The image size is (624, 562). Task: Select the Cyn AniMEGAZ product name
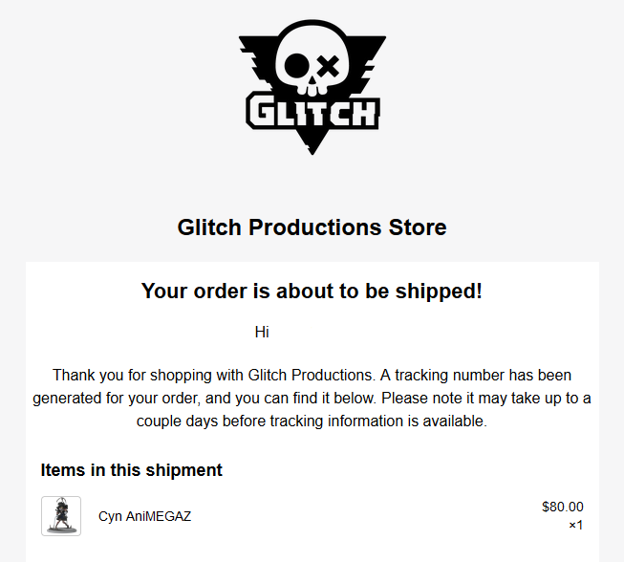coord(144,516)
